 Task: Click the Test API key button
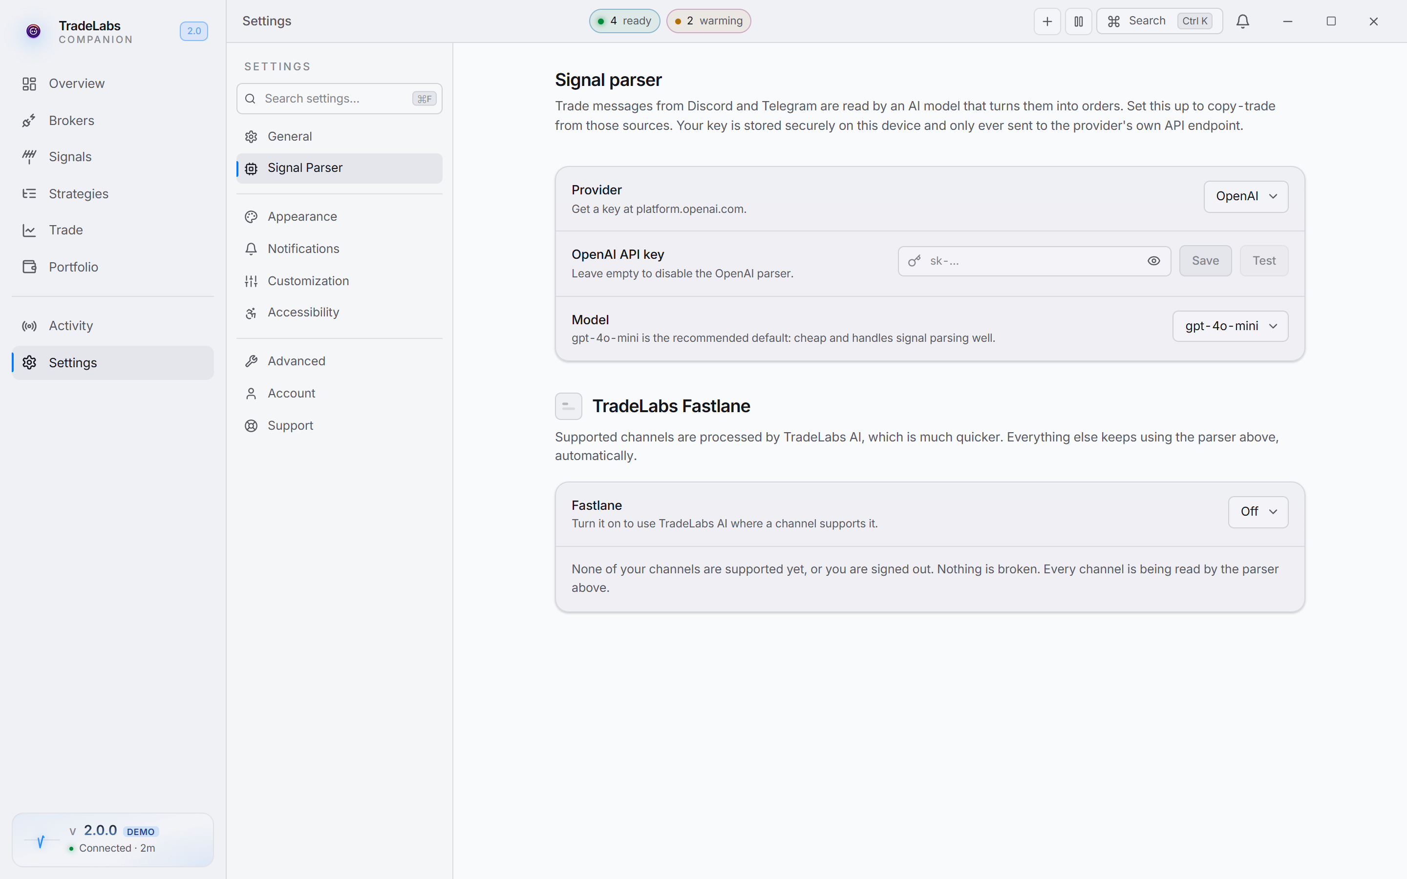point(1264,261)
